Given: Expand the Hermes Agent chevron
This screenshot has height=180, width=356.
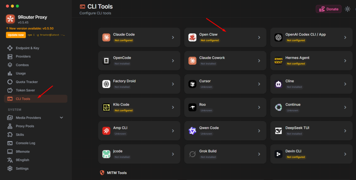Looking at the screenshot, I should click(x=345, y=61).
